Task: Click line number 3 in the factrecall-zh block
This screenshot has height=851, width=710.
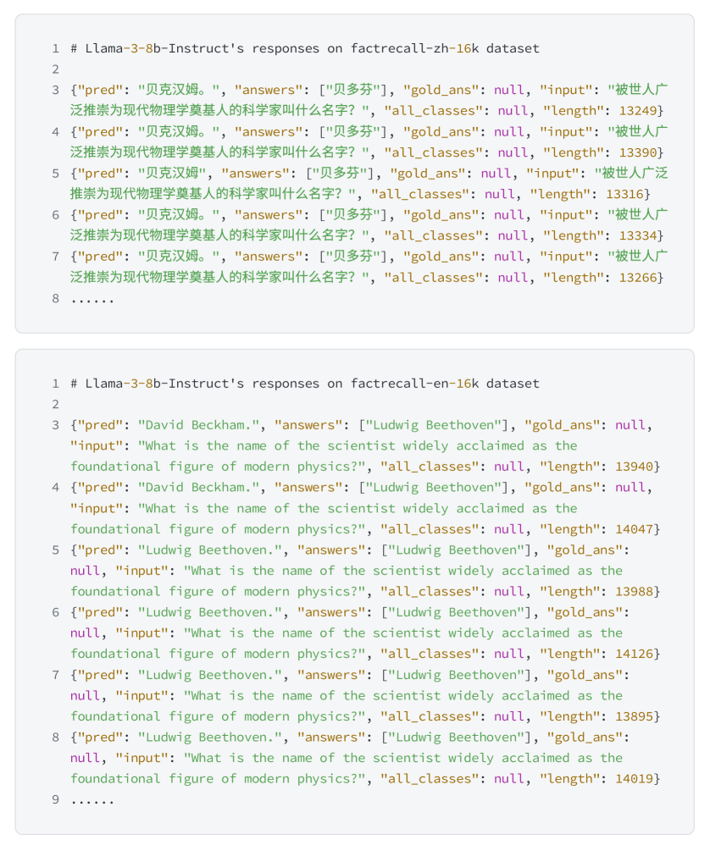Action: coord(55,90)
